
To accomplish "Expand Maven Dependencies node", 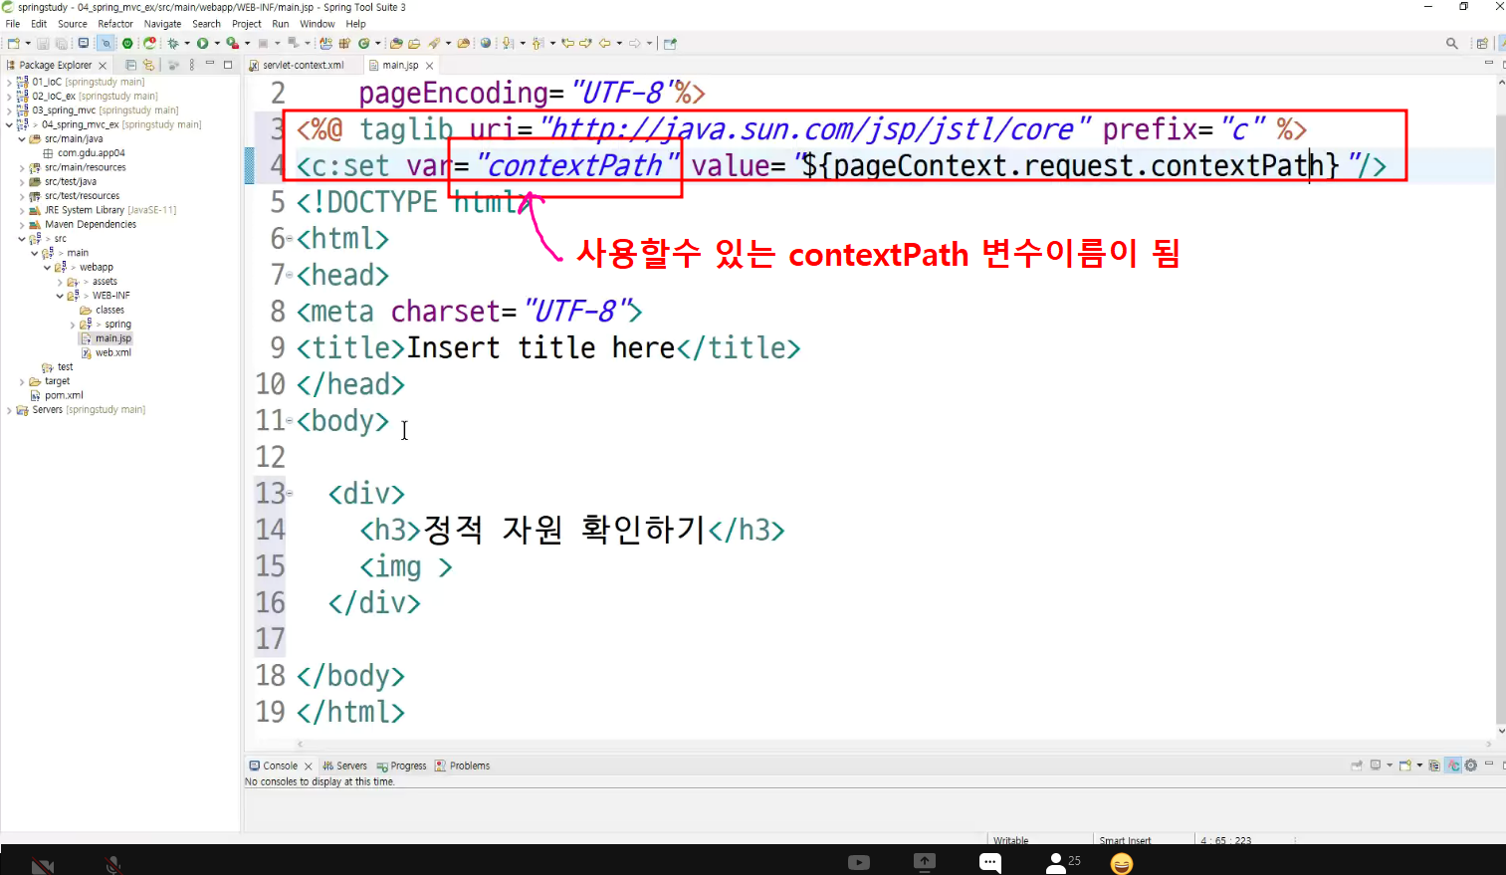I will click(22, 225).
